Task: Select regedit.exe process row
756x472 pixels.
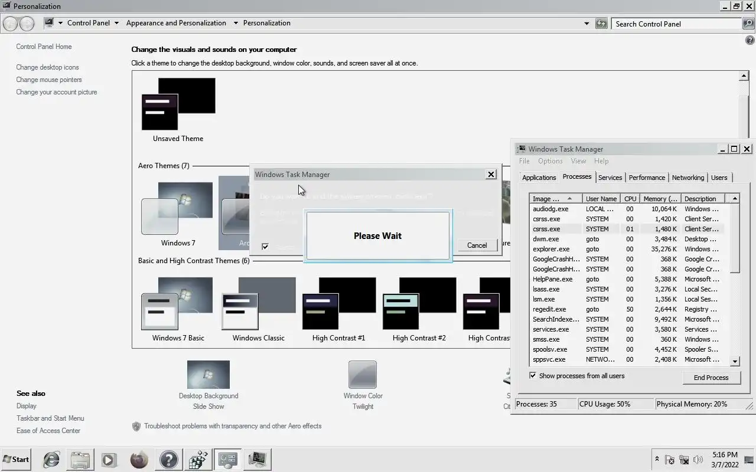Action: coord(630,309)
